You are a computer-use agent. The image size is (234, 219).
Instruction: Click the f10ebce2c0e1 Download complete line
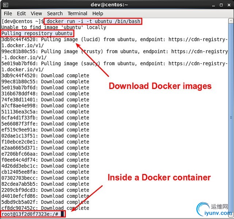pyautogui.click(x=45, y=142)
